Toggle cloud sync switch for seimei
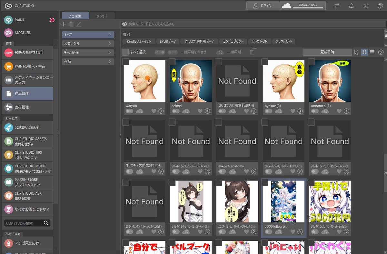This screenshot has height=254, width=387. click(x=176, y=111)
